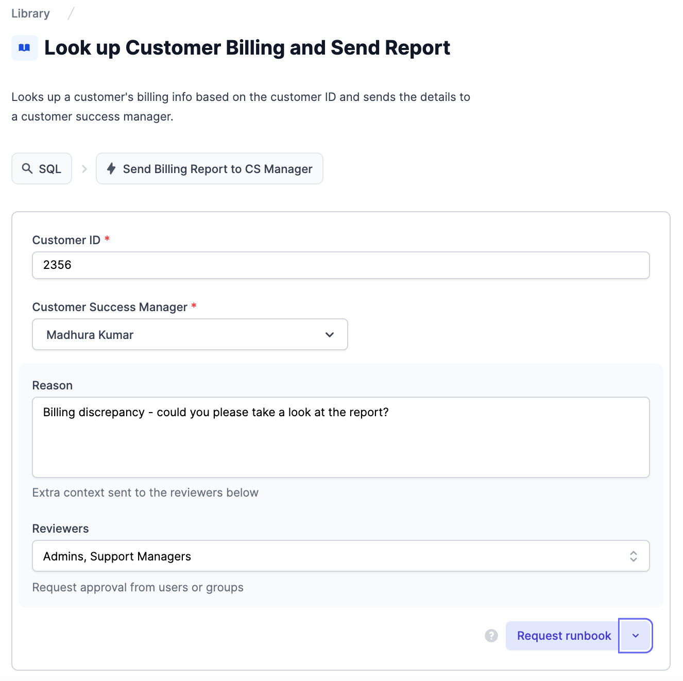Select Send Billing Report to CS Manager step

click(210, 168)
